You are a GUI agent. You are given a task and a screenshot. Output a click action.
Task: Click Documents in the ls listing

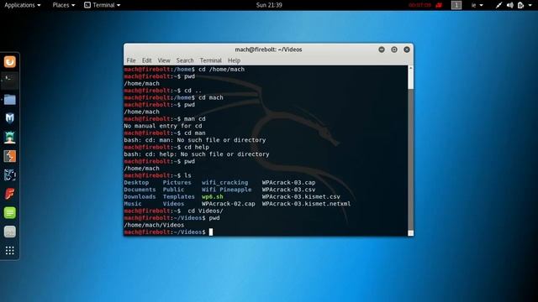point(140,190)
